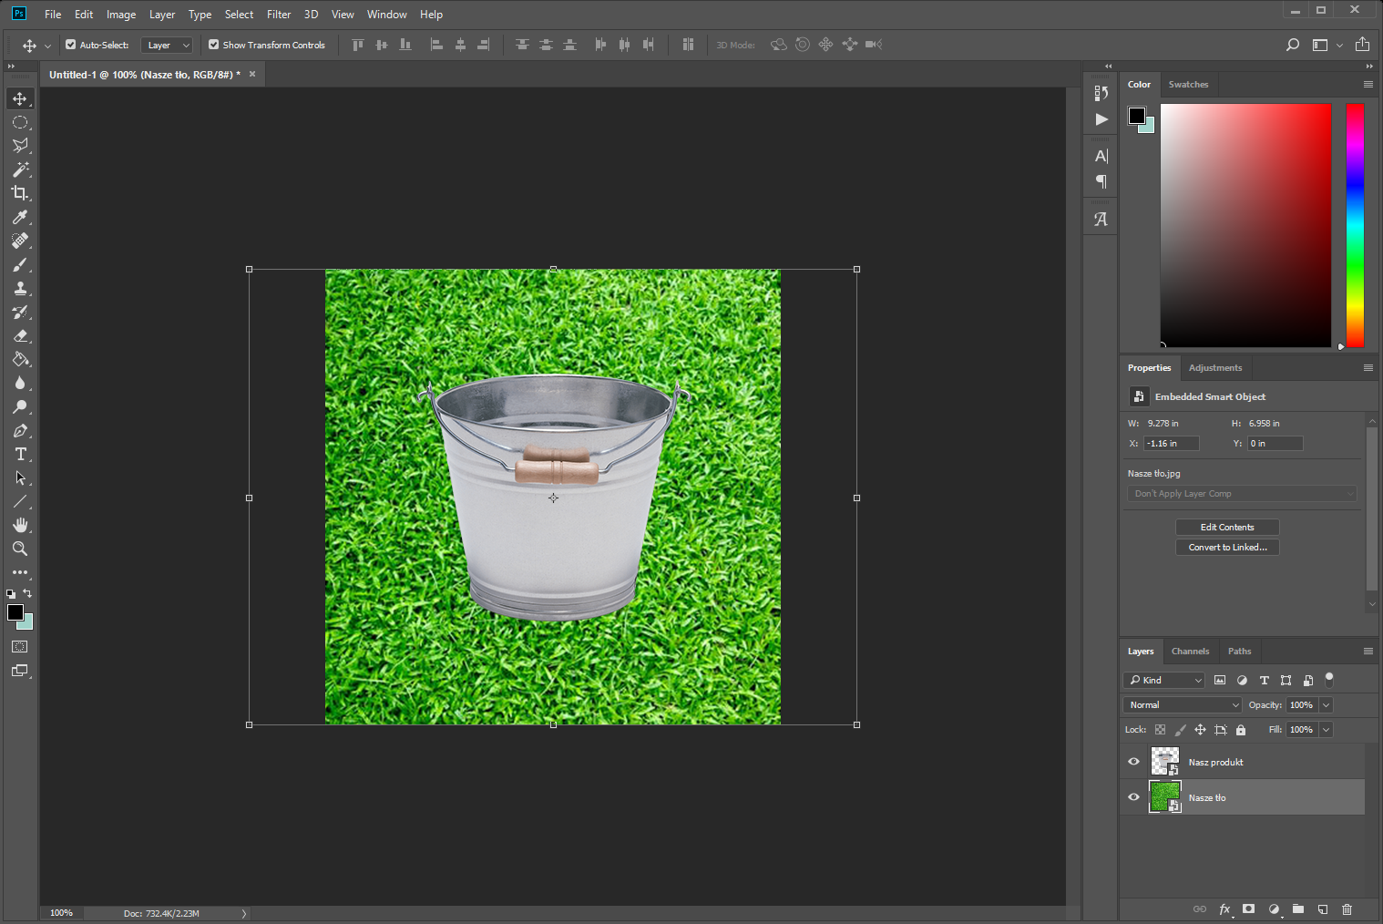
Task: Switch to the Channels tab
Action: click(x=1190, y=652)
